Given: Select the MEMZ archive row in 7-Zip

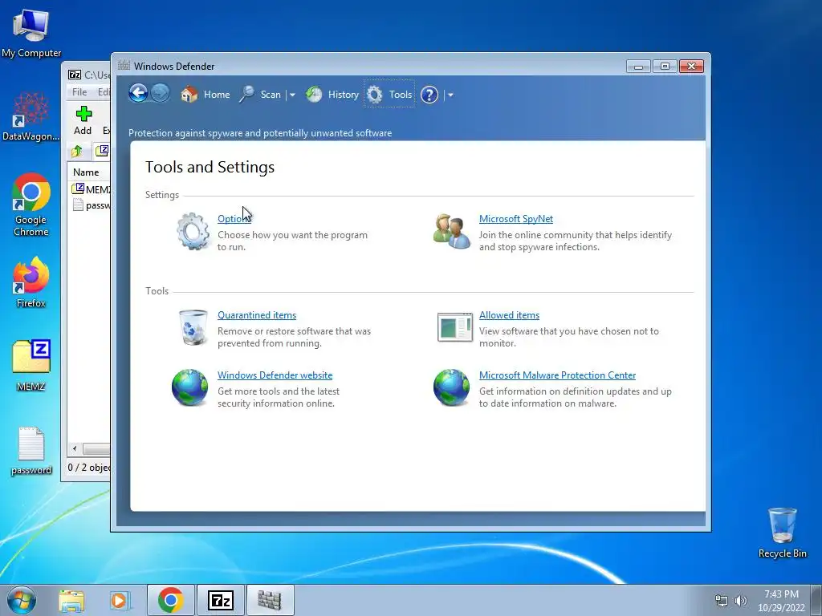Looking at the screenshot, I should (90, 189).
